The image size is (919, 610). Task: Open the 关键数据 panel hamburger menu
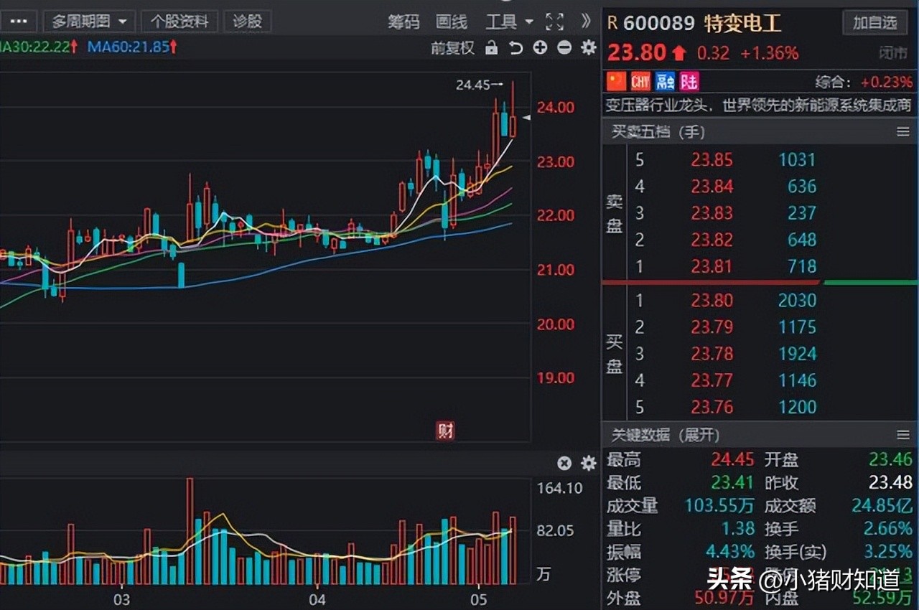(x=902, y=434)
